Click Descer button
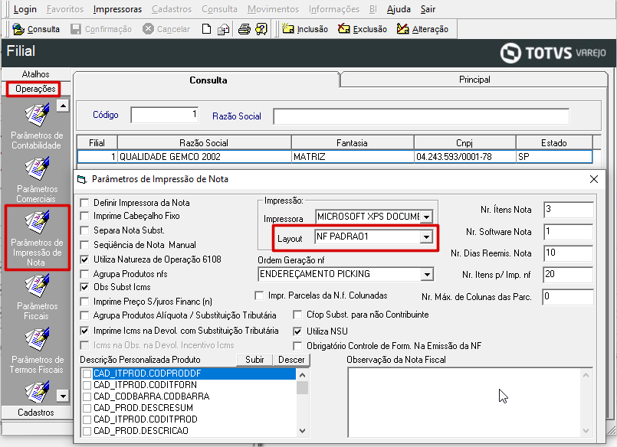The width and height of the screenshot is (617, 447). [291, 360]
